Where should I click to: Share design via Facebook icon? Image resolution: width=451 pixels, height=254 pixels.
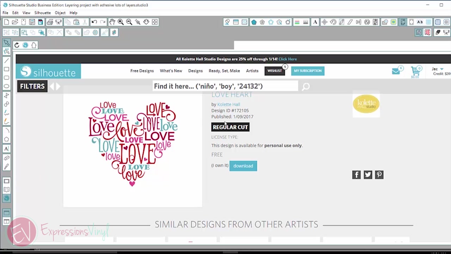tap(356, 175)
